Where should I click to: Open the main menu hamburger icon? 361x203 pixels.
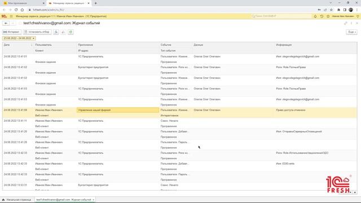tap(11, 16)
